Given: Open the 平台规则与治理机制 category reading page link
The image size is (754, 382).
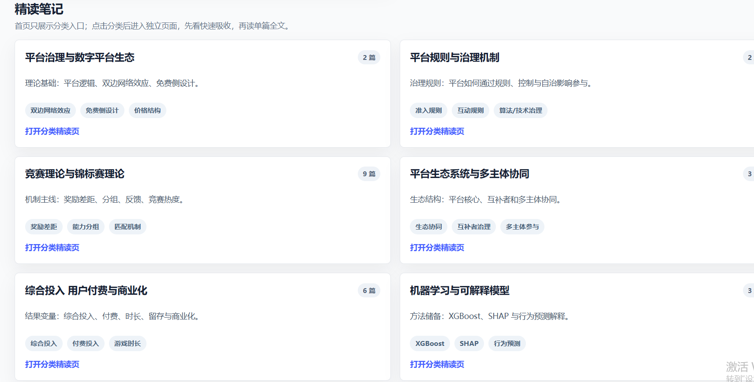Looking at the screenshot, I should coord(437,131).
